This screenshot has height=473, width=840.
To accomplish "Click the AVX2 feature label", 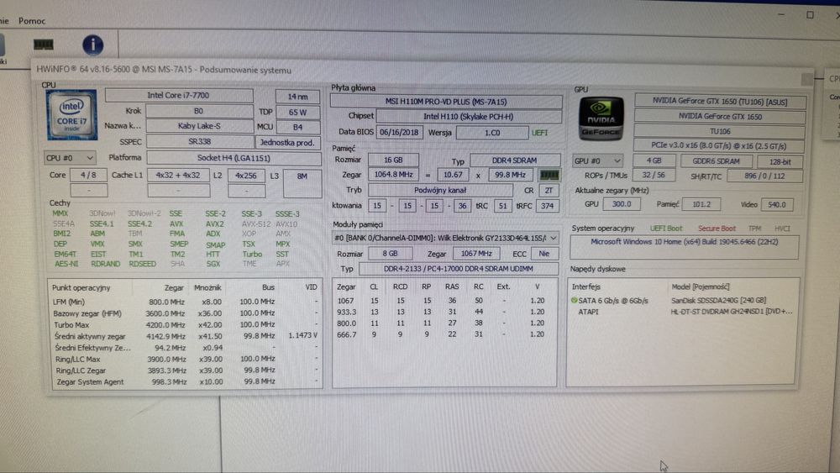I will [215, 224].
